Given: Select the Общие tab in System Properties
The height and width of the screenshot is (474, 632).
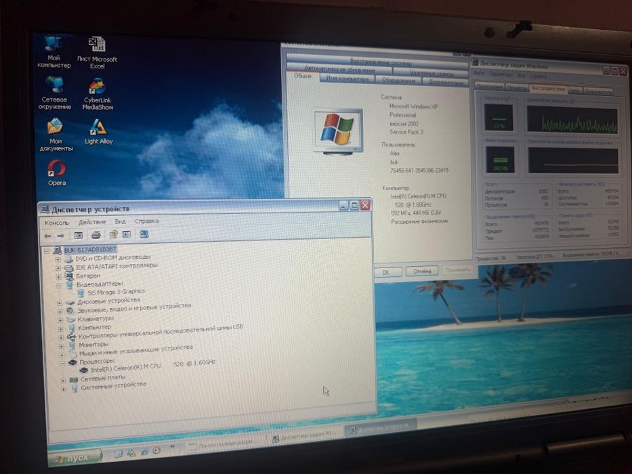Looking at the screenshot, I should click(303, 76).
